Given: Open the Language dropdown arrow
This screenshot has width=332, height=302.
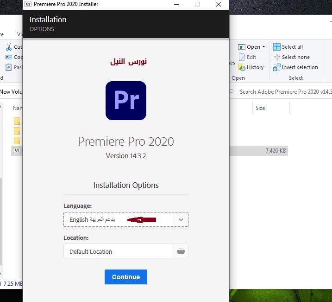Looking at the screenshot, I should pyautogui.click(x=181, y=219).
